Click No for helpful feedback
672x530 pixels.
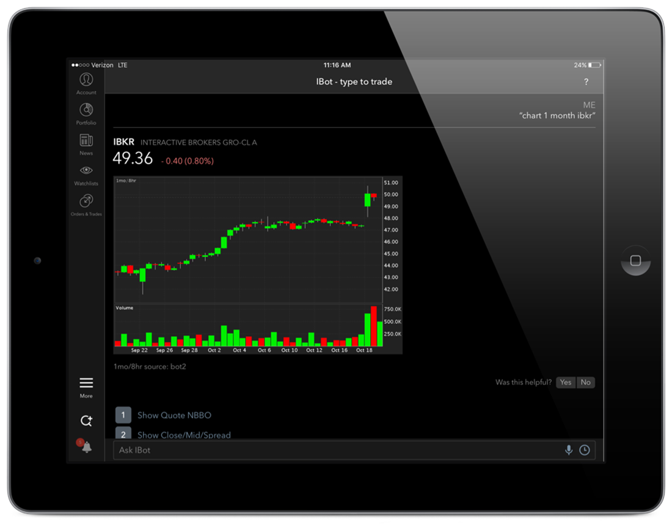(x=585, y=382)
